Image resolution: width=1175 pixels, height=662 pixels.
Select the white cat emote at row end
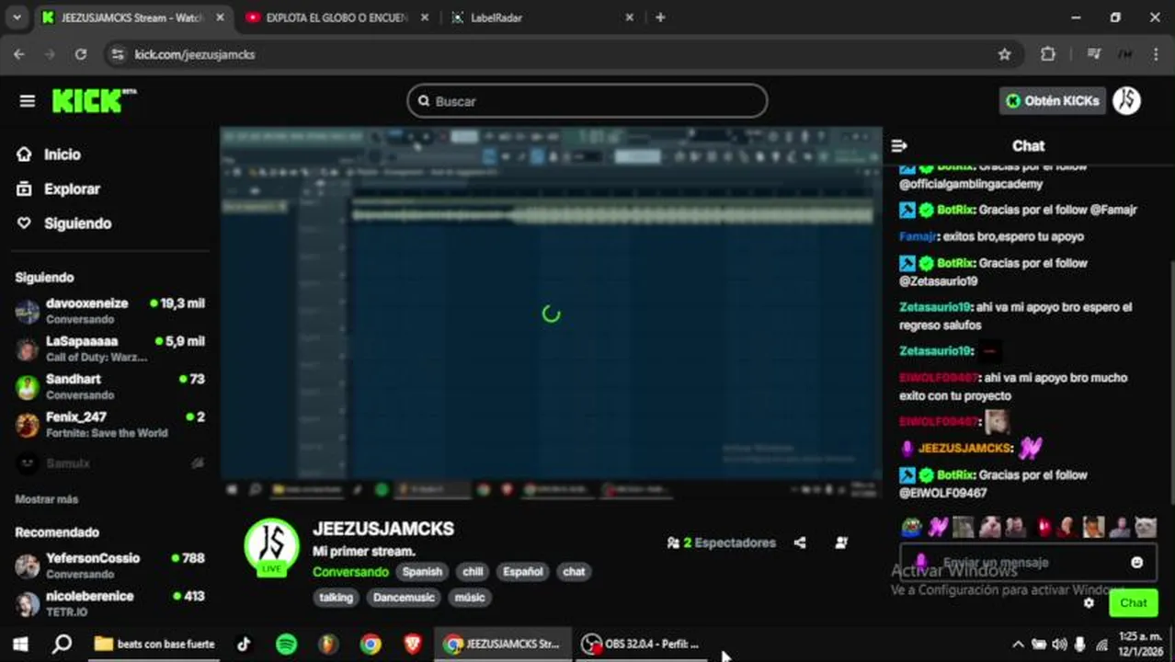(x=1146, y=527)
